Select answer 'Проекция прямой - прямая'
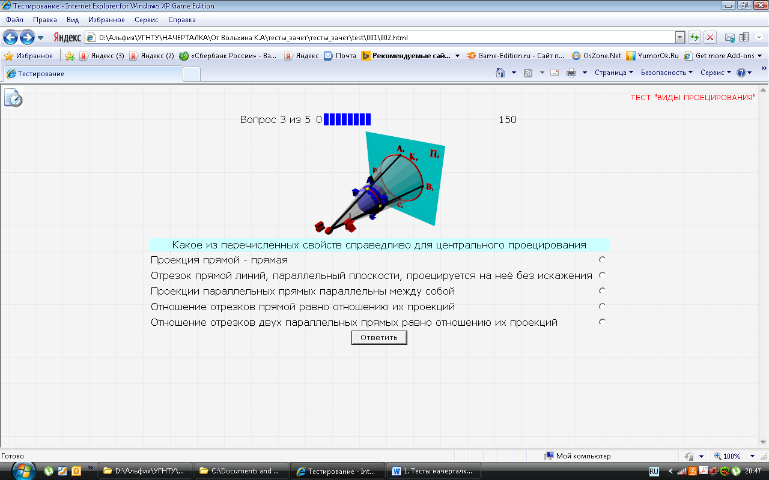 pos(602,260)
